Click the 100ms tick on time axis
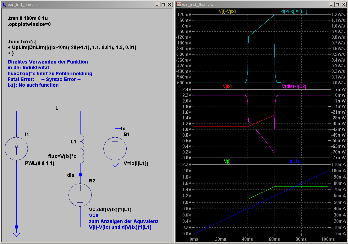Image resolution: width=348 pixels, height=244 pixels. tap(328, 239)
